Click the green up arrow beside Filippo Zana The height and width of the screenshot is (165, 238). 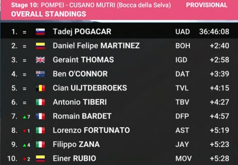click(x=24, y=146)
